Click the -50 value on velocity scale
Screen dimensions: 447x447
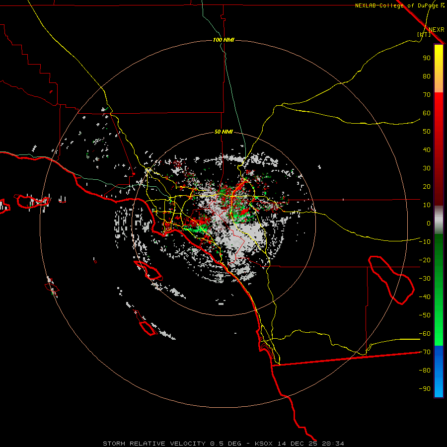(425, 315)
